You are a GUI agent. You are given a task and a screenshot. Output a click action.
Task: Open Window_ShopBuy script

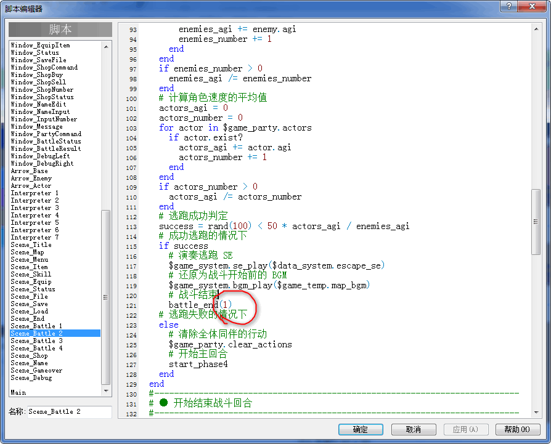[x=36, y=75]
